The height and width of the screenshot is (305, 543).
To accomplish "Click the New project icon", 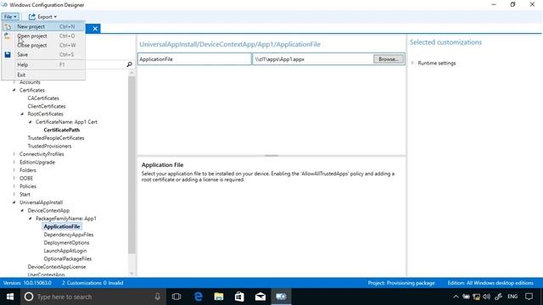I will [x=8, y=26].
